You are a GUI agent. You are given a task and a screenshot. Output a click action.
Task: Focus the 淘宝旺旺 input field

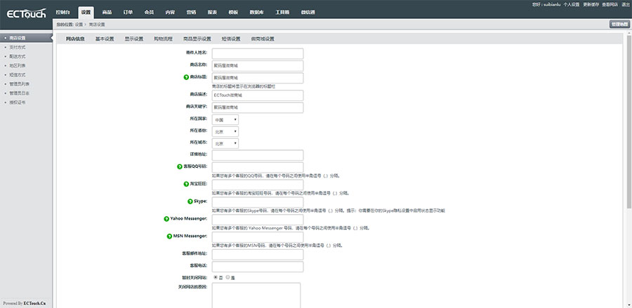(258, 185)
